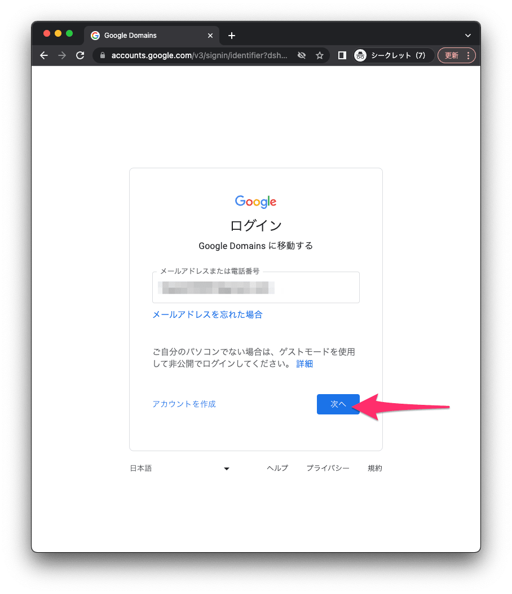Focus the email or phone input field
512x594 pixels.
pyautogui.click(x=256, y=287)
